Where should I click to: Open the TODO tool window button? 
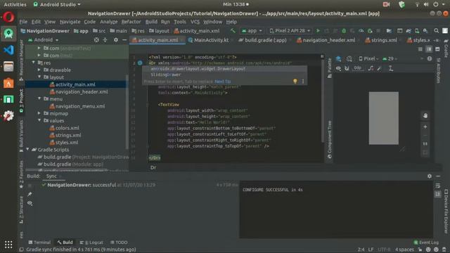tap(119, 242)
